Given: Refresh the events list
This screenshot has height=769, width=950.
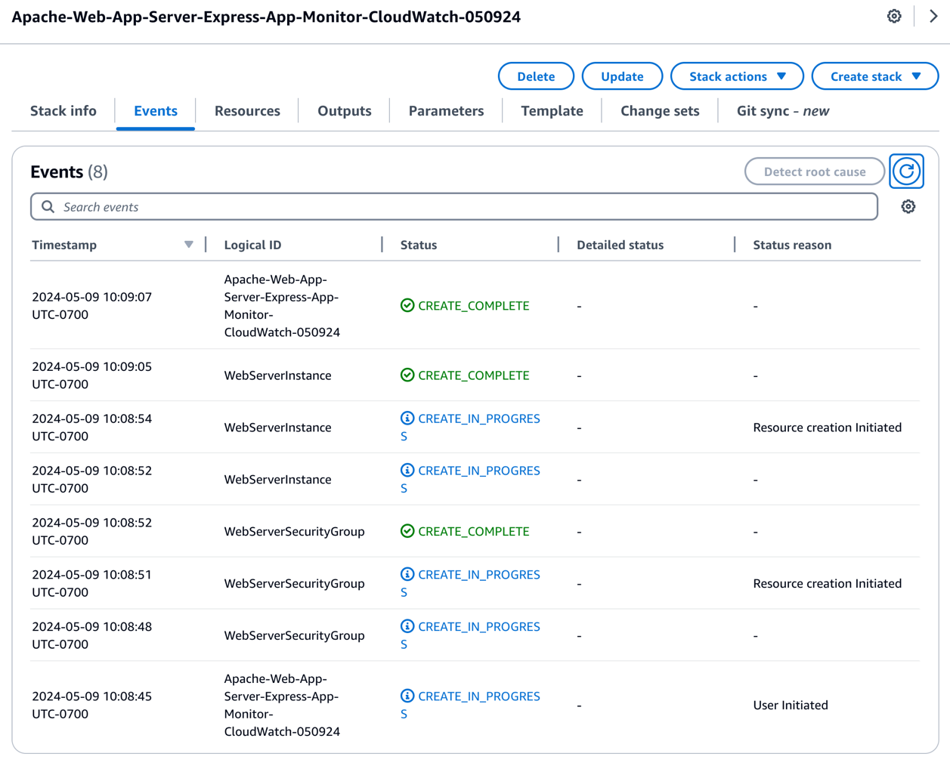Looking at the screenshot, I should (906, 171).
